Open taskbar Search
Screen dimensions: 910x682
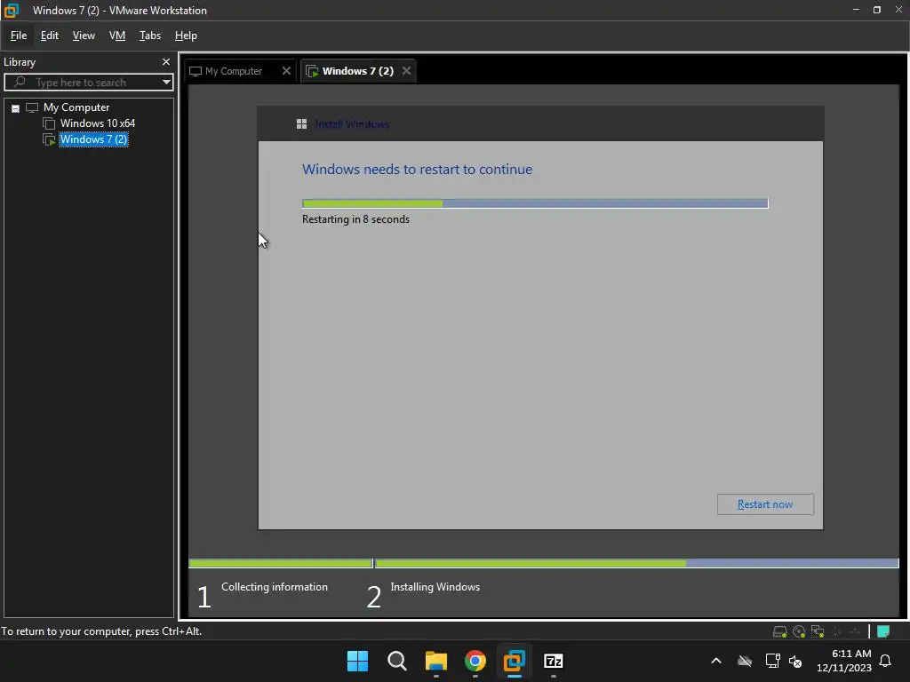click(397, 661)
